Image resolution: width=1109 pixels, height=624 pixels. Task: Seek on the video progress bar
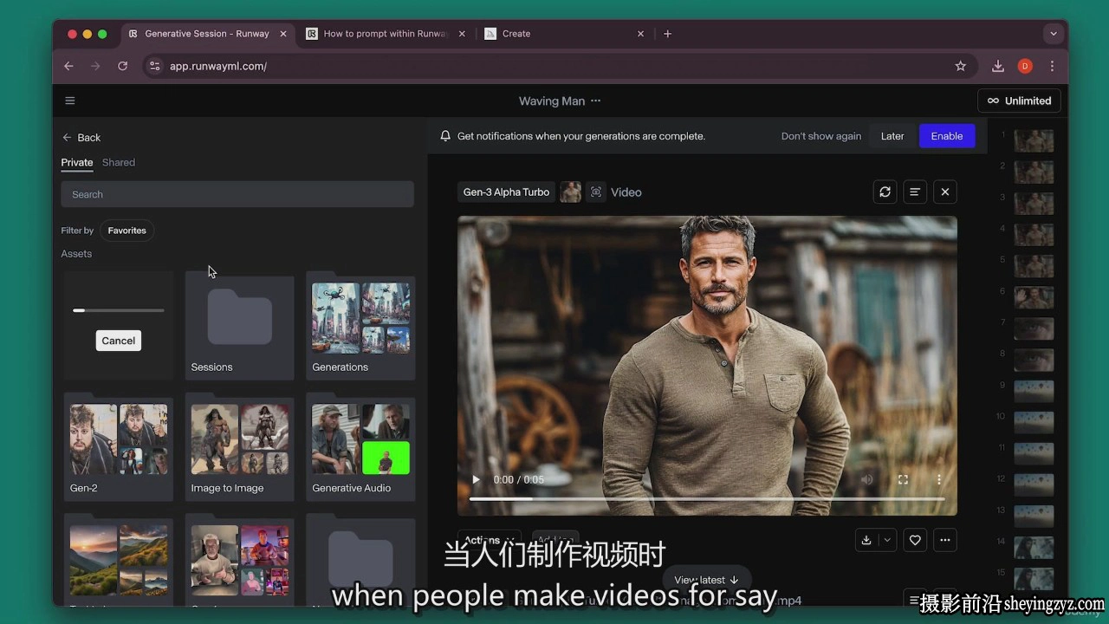tap(707, 498)
